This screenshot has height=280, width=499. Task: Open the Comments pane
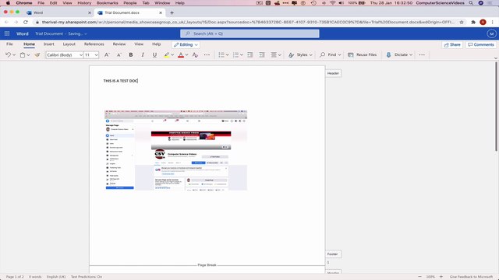click(x=481, y=45)
